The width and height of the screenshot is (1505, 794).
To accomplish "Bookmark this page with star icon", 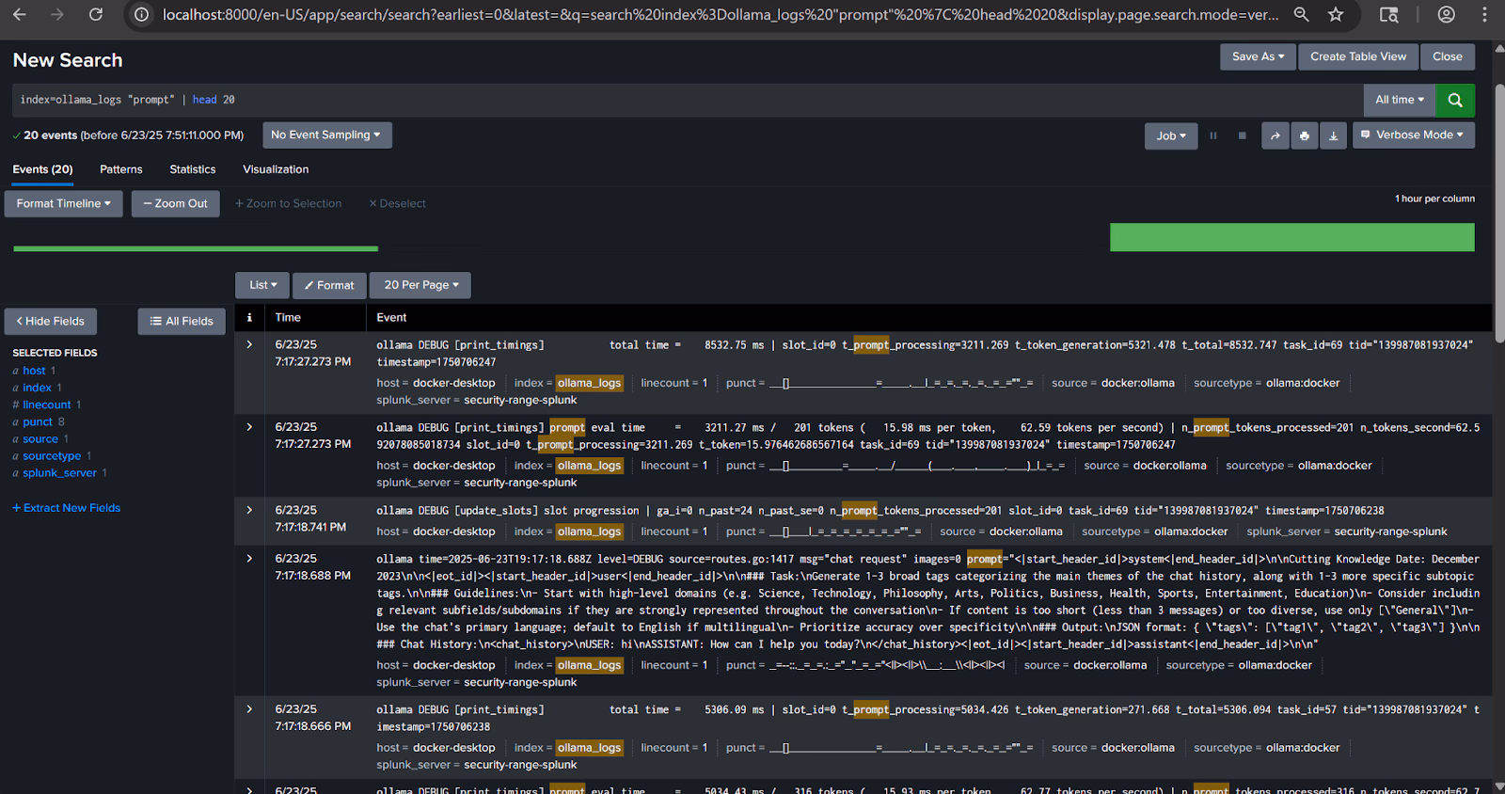I will pyautogui.click(x=1336, y=14).
